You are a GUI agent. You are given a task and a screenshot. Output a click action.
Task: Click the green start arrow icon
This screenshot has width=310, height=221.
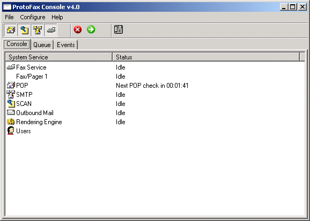(91, 29)
